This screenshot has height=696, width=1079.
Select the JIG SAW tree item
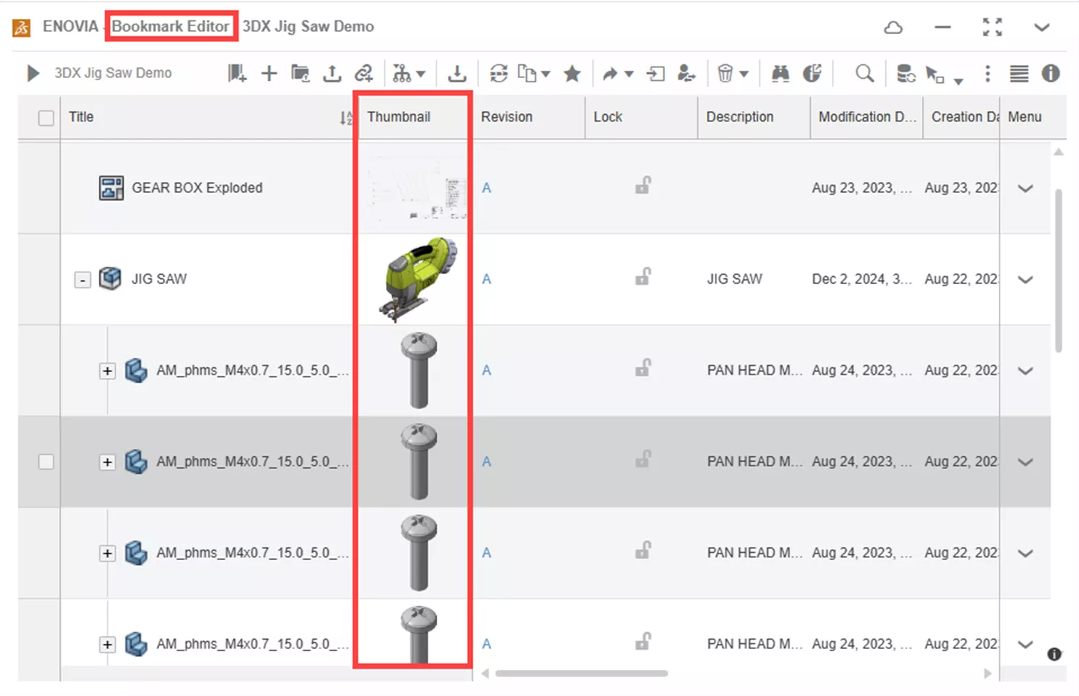(159, 279)
